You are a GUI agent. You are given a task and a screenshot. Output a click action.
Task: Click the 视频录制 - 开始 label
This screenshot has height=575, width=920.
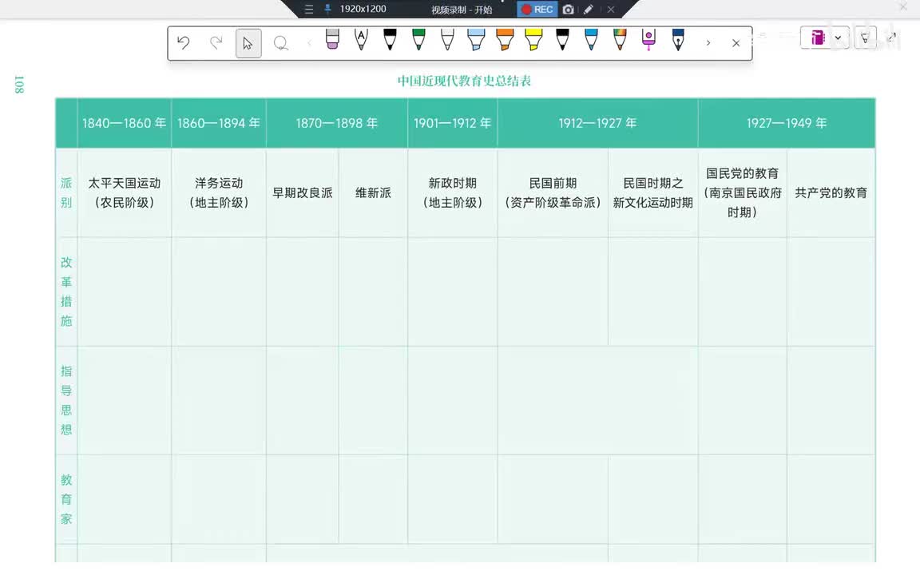462,10
